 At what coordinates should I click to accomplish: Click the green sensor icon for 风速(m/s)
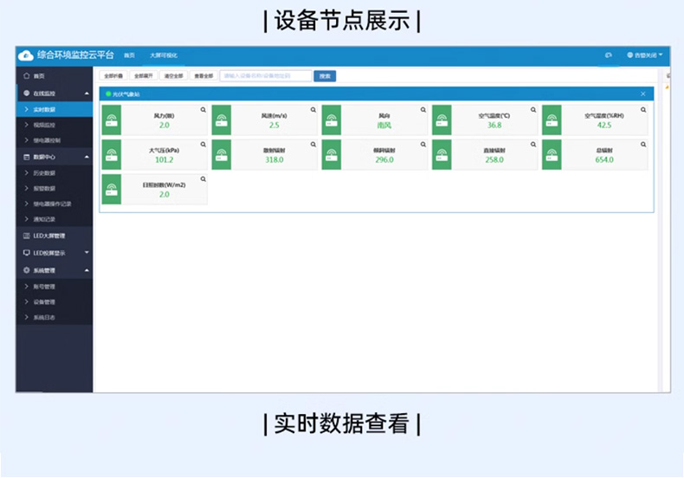pyautogui.click(x=222, y=120)
